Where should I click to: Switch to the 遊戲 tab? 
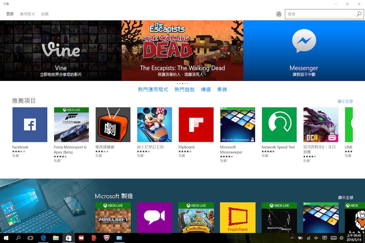tap(45, 14)
